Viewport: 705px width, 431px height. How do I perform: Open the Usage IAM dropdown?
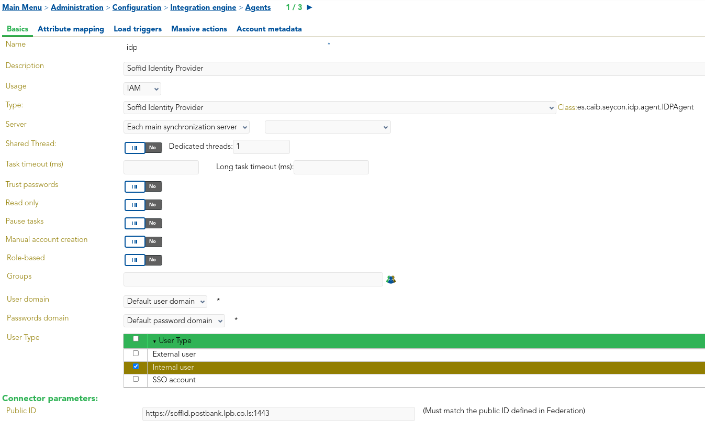[142, 89]
